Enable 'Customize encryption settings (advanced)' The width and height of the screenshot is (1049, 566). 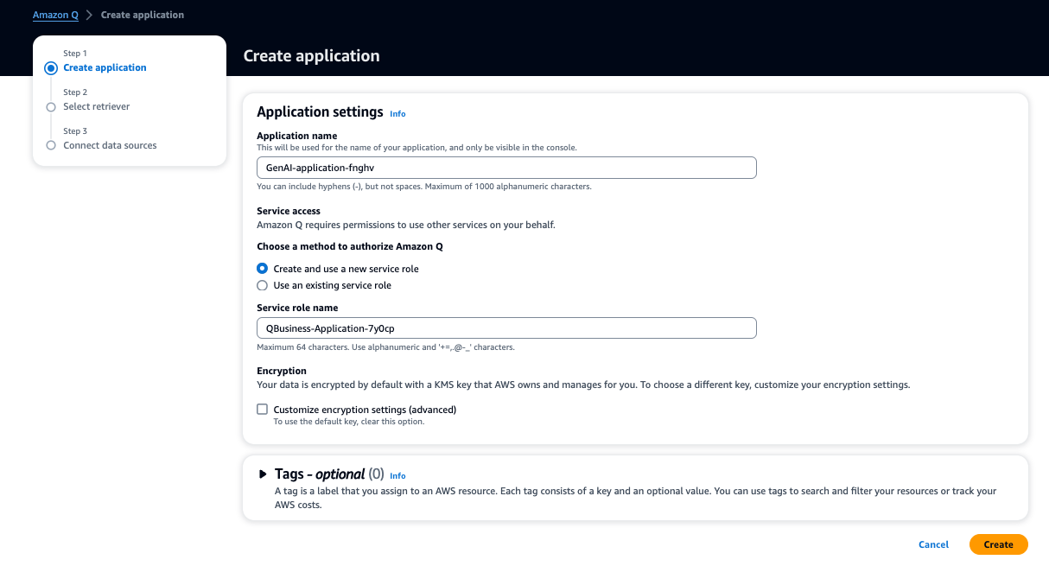coord(262,409)
